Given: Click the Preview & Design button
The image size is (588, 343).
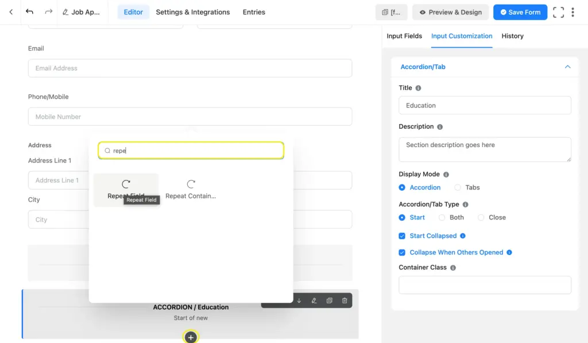Looking at the screenshot, I should pos(450,12).
